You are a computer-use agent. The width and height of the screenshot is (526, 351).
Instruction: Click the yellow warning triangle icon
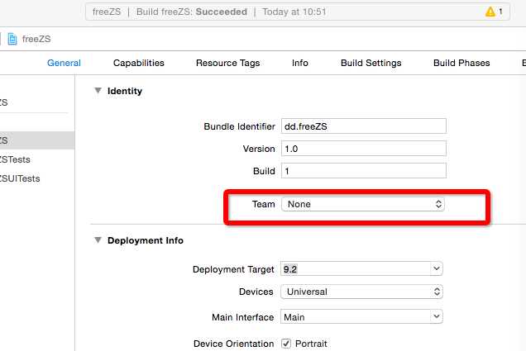point(490,12)
